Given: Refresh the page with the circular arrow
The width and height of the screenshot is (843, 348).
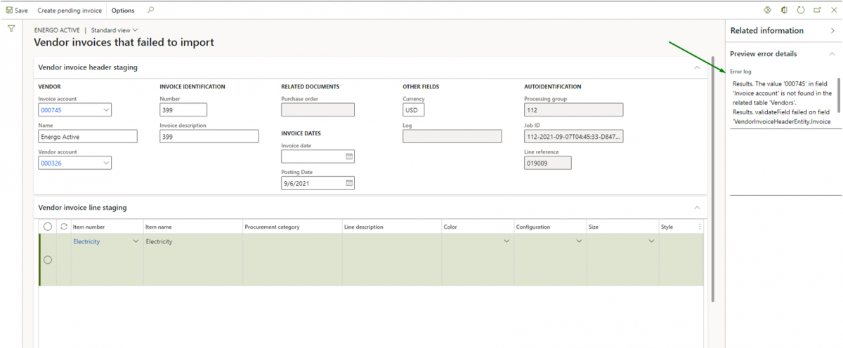Looking at the screenshot, I should 801,11.
